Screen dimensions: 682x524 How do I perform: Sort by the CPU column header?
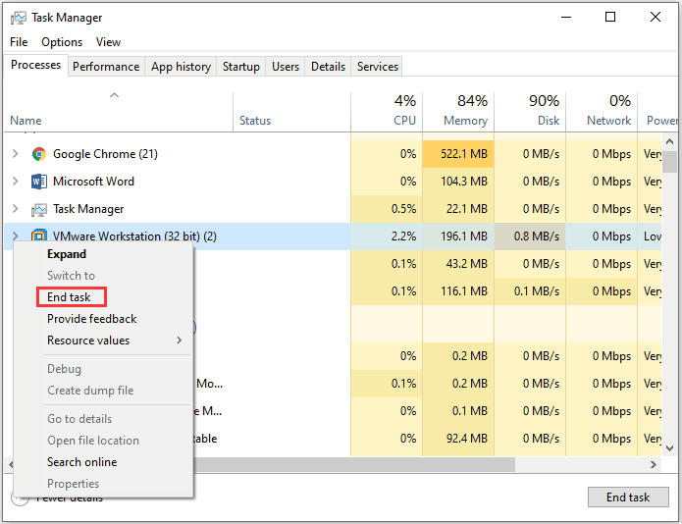click(x=387, y=111)
